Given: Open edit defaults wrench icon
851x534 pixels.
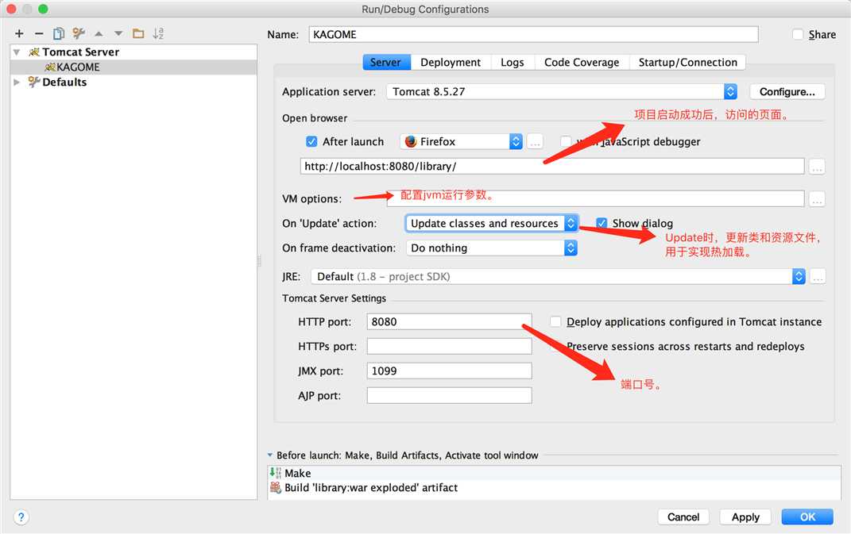Looking at the screenshot, I should [79, 33].
